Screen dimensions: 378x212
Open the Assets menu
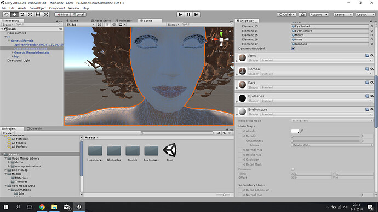pyautogui.click(x=22, y=8)
